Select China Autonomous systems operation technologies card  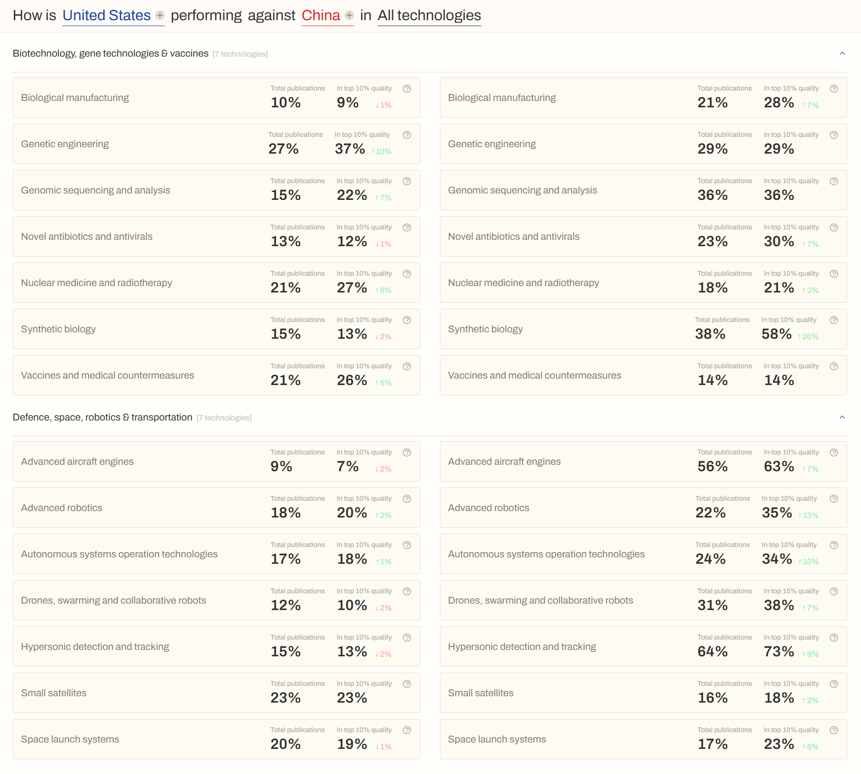click(644, 554)
